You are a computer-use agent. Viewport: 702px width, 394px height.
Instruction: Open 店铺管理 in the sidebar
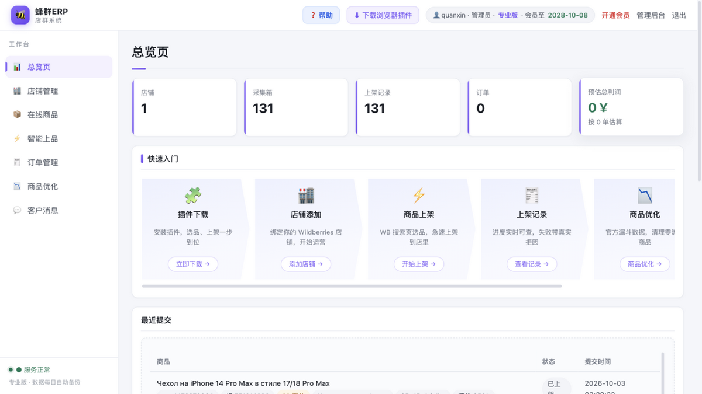point(58,91)
